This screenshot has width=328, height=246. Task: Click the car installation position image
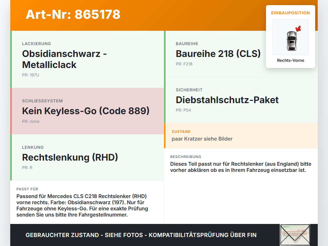291,37
